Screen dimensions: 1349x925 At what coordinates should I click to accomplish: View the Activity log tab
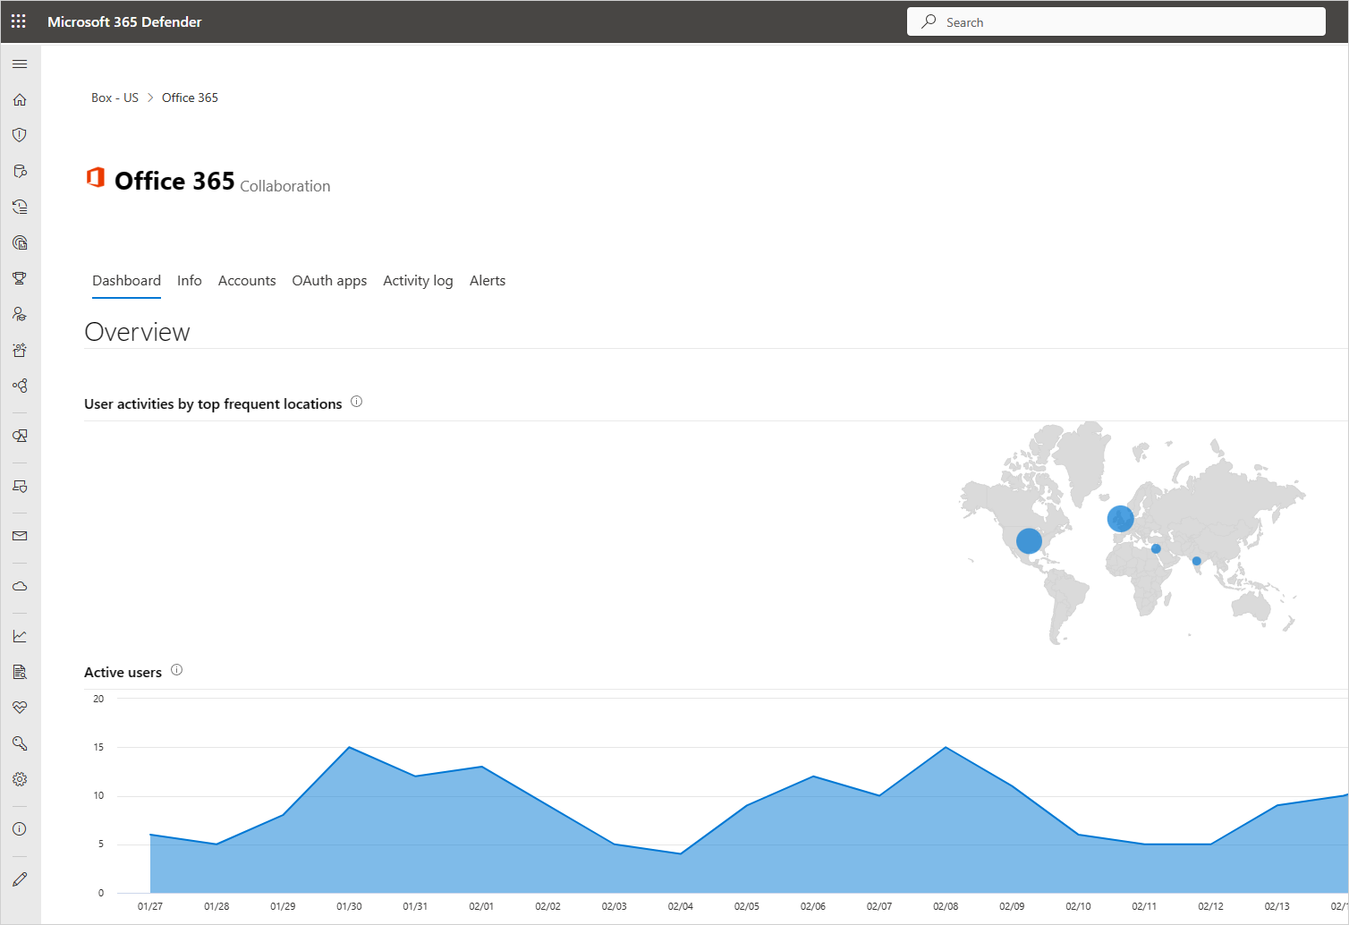418,280
